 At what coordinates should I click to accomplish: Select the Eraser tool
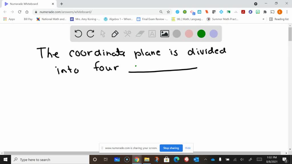tap(139, 34)
